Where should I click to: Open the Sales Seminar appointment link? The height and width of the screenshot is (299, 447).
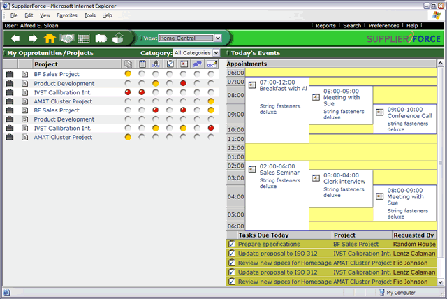click(279, 173)
